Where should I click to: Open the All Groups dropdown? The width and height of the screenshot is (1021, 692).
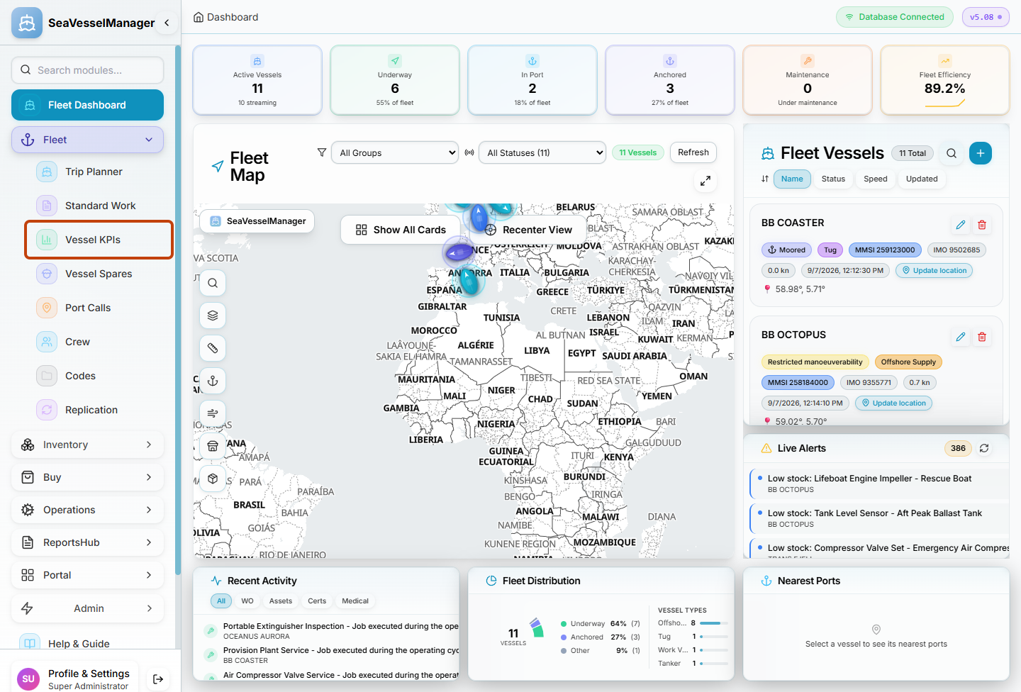pyautogui.click(x=396, y=152)
